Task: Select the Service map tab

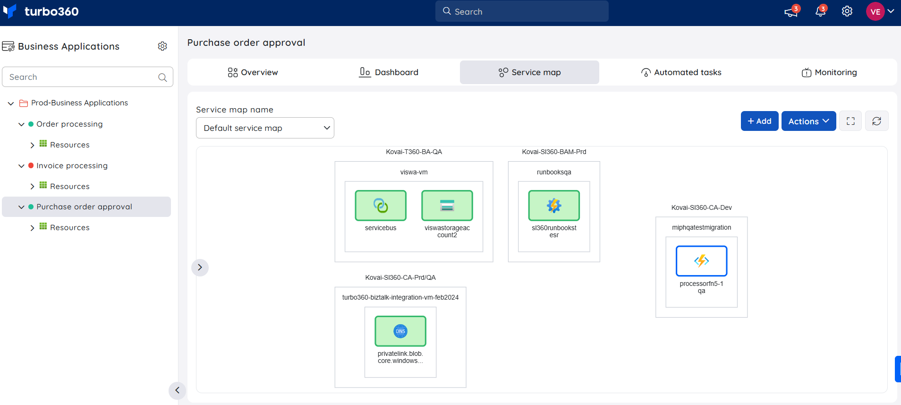Action: 529,72
